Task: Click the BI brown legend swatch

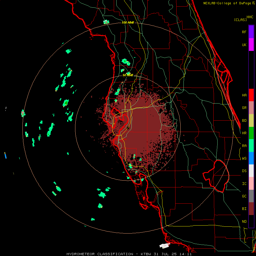Action: pyautogui.click(x=251, y=209)
